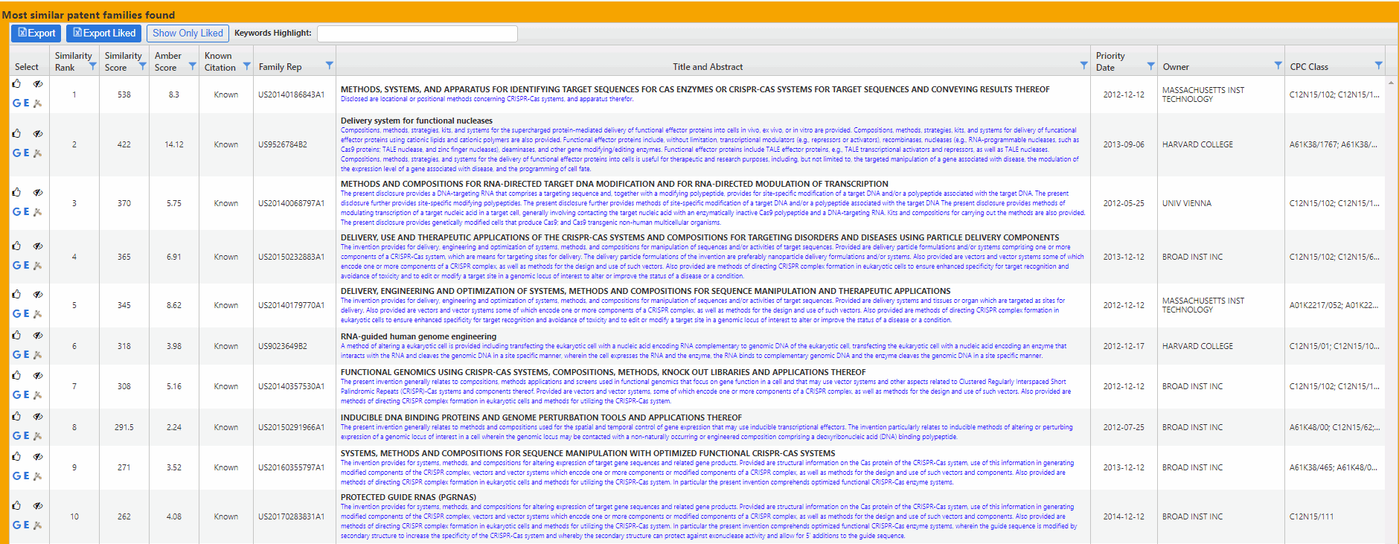Click the Owner column header label
Screen dimensions: 1399x544
pyautogui.click(x=1176, y=67)
